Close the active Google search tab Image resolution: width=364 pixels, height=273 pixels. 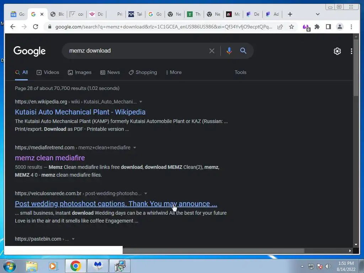(x=42, y=14)
